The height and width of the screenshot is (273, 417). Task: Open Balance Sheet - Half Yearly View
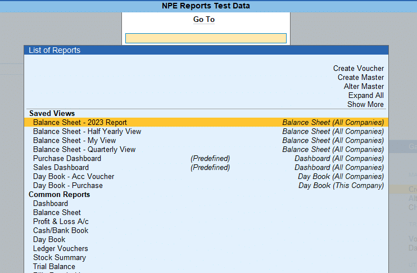[x=206, y=132]
